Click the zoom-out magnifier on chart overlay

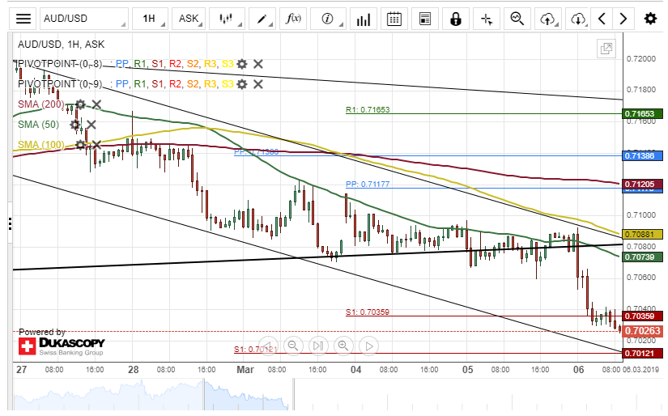point(293,346)
